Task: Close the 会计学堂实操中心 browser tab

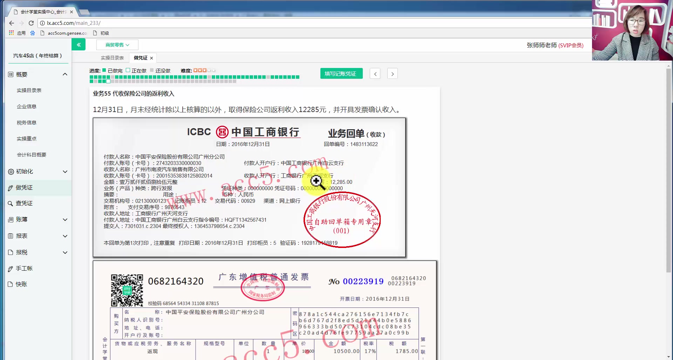Action: (x=72, y=12)
